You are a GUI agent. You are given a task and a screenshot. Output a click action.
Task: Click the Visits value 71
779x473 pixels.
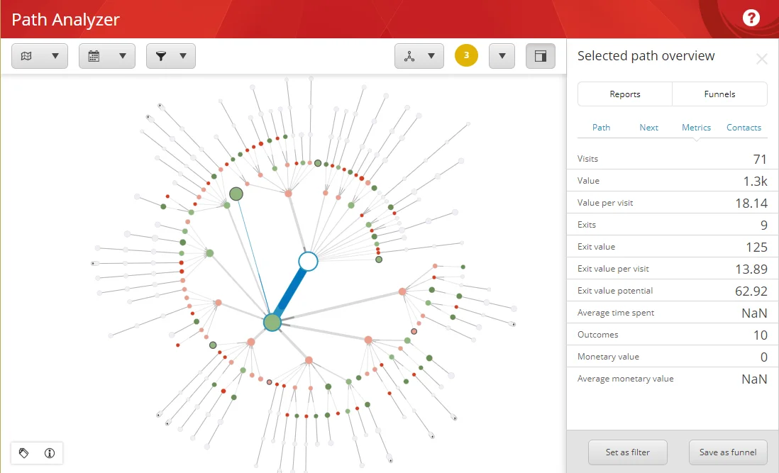click(x=760, y=160)
